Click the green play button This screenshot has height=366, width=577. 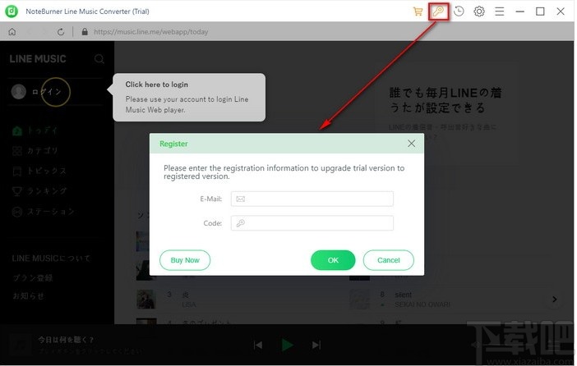[x=287, y=345]
